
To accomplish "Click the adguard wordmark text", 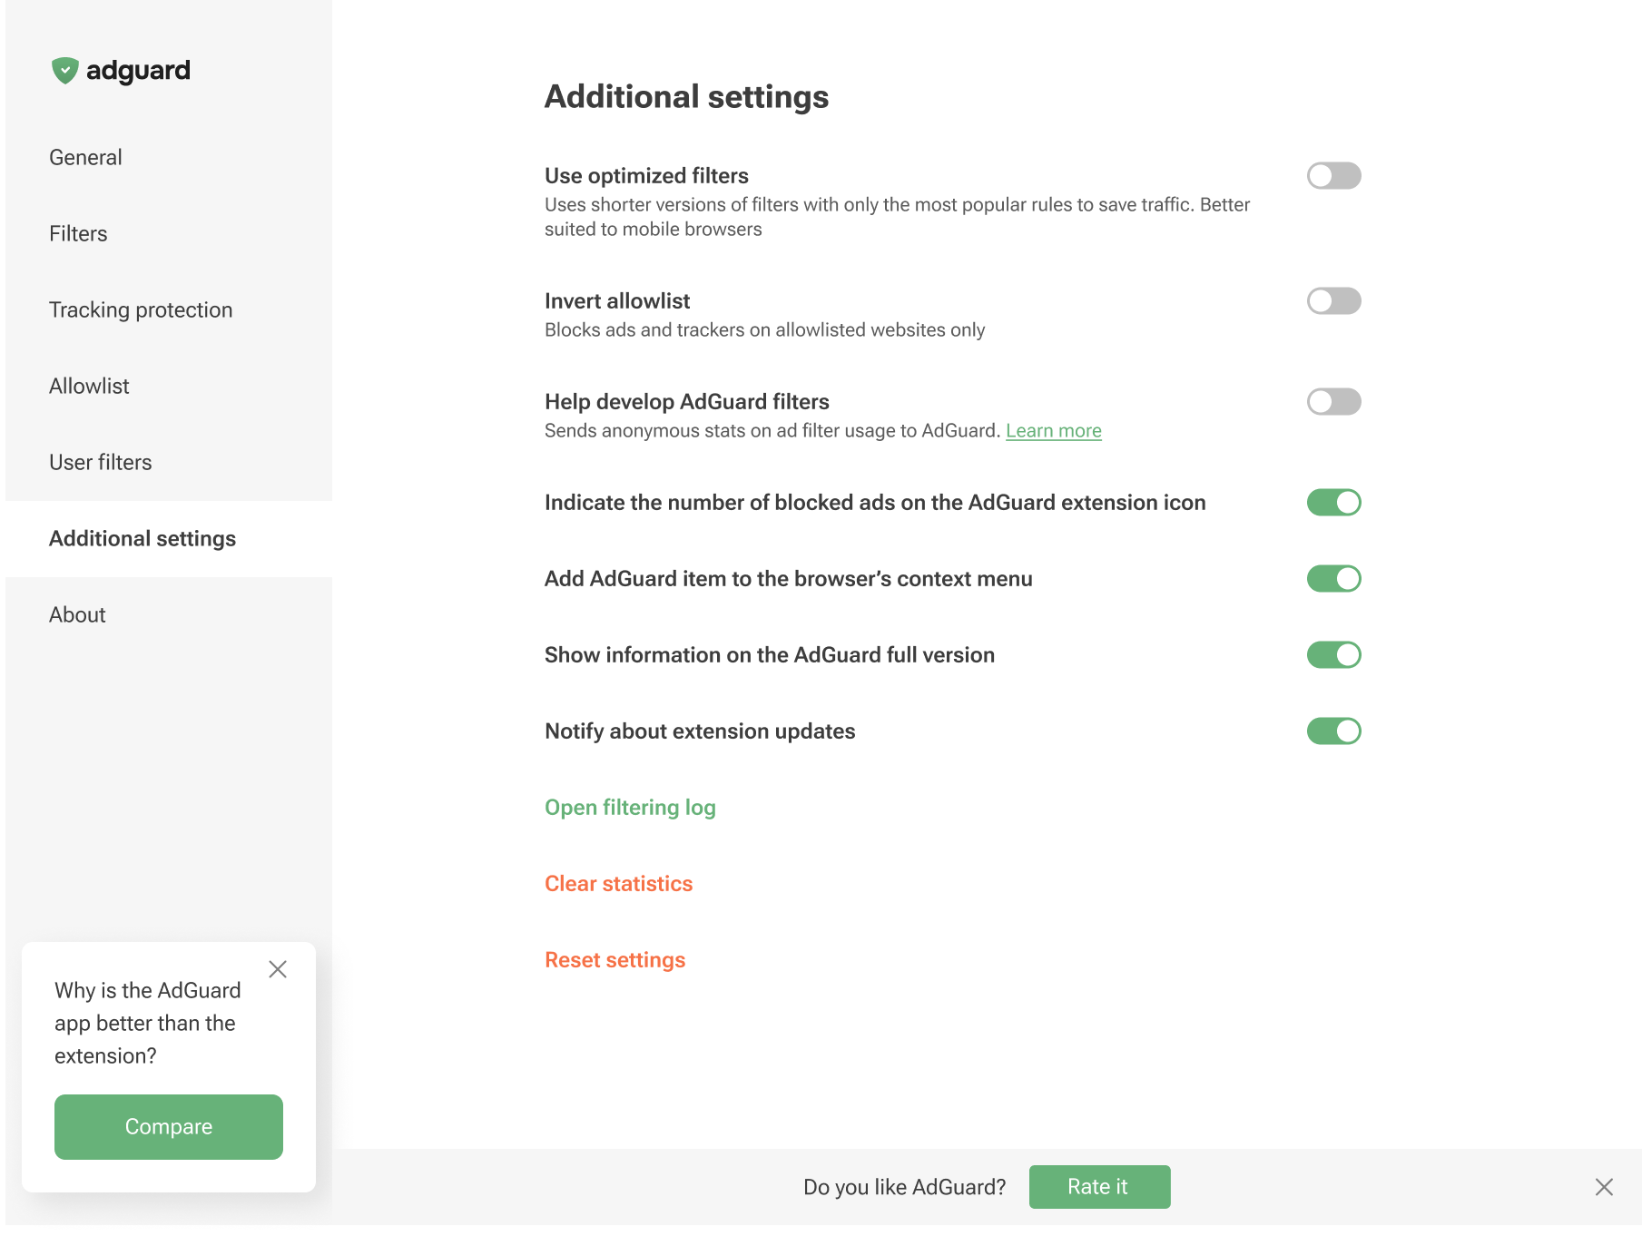I will (138, 71).
